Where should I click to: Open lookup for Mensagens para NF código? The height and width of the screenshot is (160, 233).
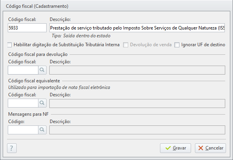[x=42, y=130]
